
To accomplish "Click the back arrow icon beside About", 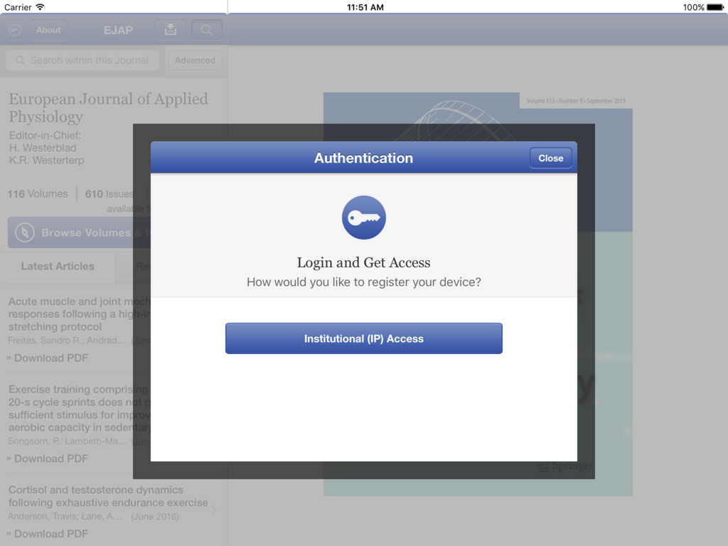I will click(x=15, y=30).
